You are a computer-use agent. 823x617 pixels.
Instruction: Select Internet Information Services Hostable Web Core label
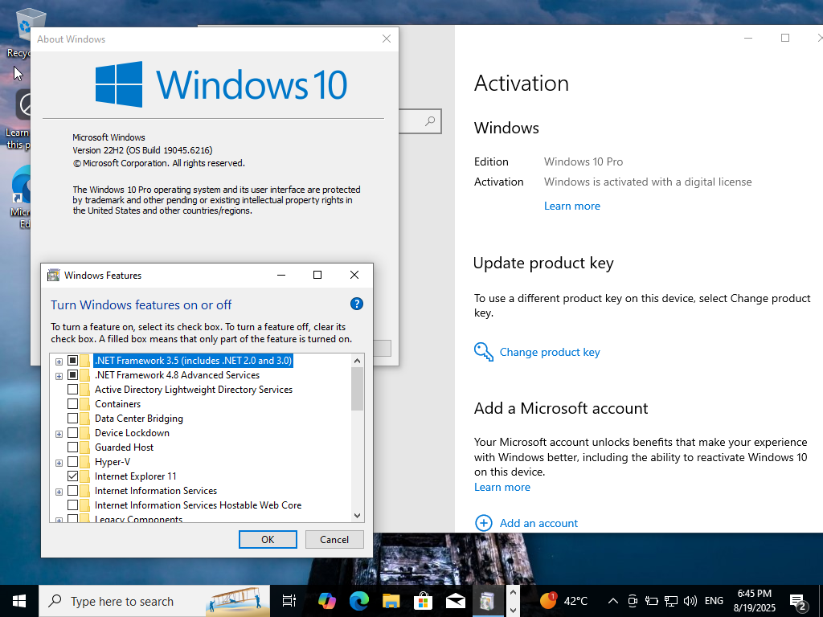(198, 505)
